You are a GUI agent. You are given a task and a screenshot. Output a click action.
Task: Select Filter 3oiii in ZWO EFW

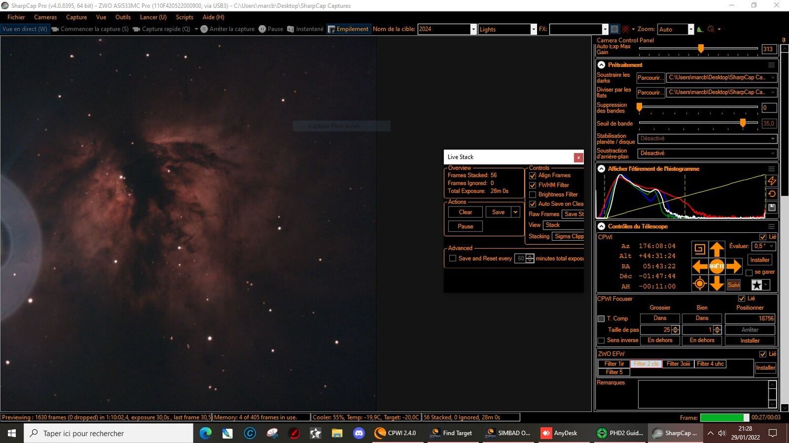click(x=678, y=364)
